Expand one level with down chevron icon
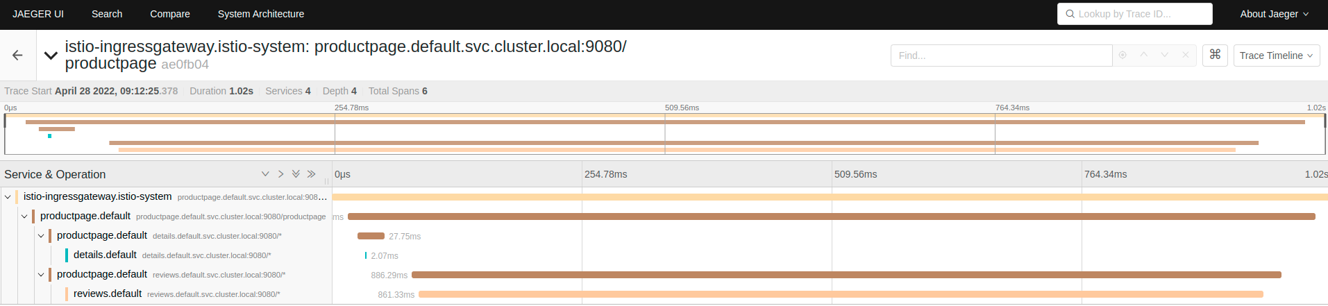Image resolution: width=1328 pixels, height=306 pixels. [265, 174]
